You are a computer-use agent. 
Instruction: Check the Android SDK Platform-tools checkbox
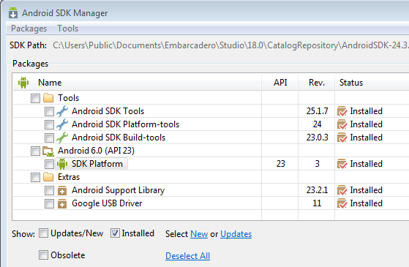click(x=49, y=124)
